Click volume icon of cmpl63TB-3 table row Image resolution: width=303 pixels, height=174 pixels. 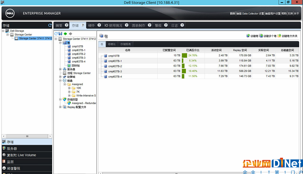[106, 71]
